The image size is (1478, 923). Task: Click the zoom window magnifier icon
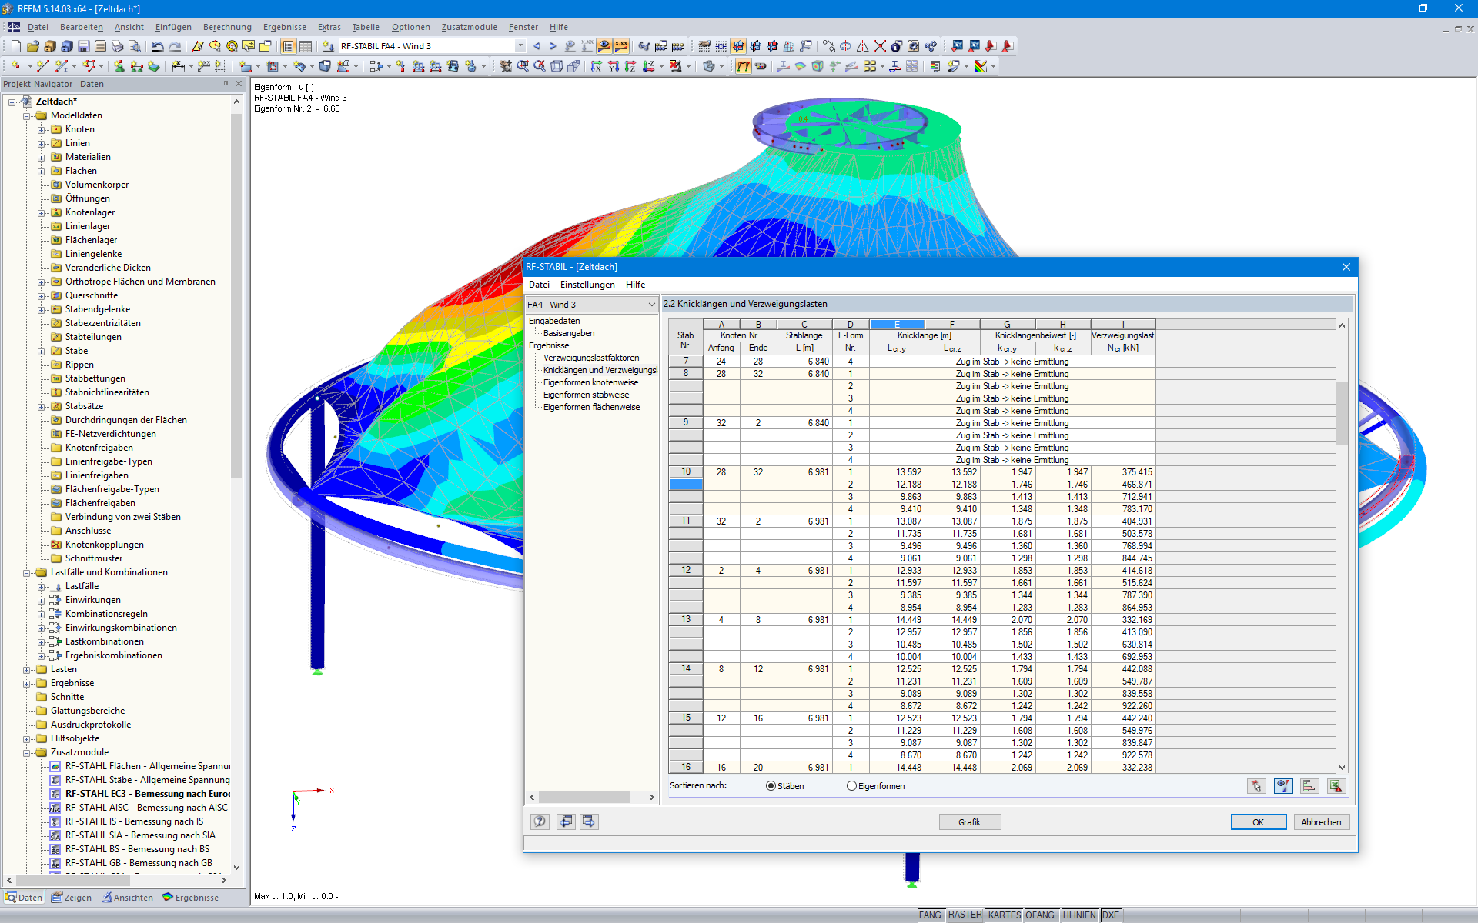pyautogui.click(x=523, y=66)
